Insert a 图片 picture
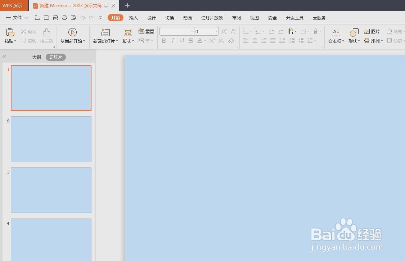The width and height of the screenshot is (405, 261). coord(372,31)
